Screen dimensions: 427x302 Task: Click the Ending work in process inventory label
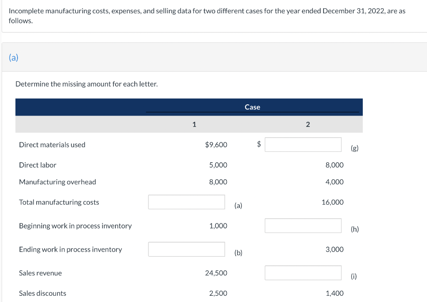tap(70, 250)
